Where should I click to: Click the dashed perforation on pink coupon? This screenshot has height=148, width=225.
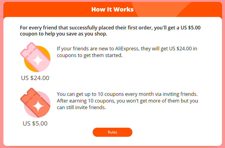click(31, 53)
